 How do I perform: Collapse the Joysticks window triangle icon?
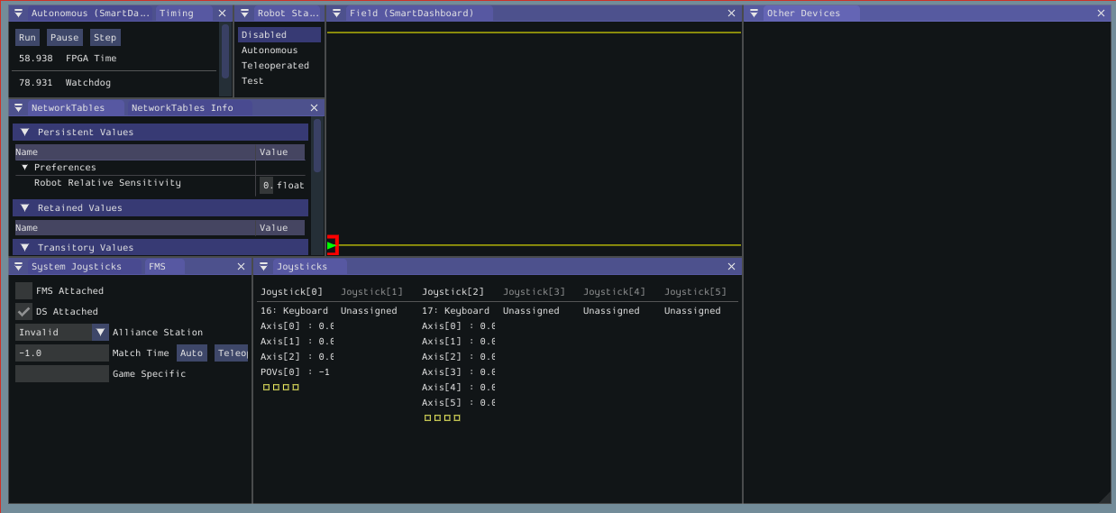[x=263, y=267]
